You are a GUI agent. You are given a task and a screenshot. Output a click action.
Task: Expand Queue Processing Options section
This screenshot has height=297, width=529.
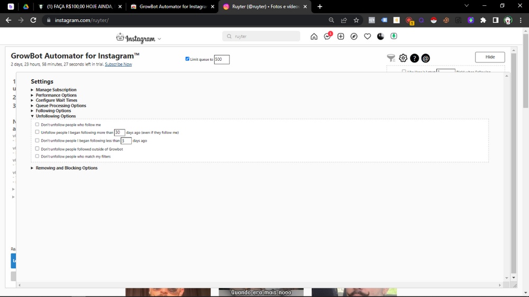61,106
